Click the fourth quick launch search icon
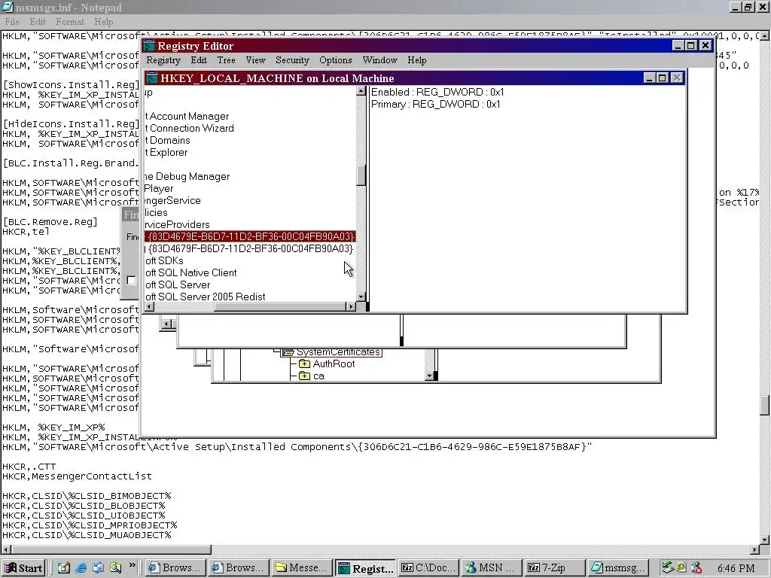 click(x=115, y=567)
